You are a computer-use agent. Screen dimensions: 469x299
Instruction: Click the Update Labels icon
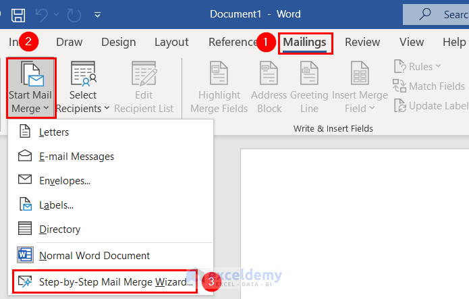coord(400,106)
